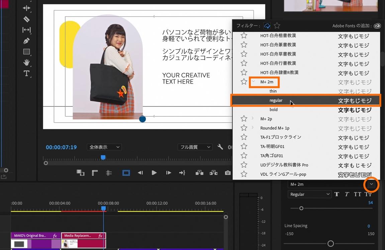Click the Small Caps Tt button

[368, 194]
